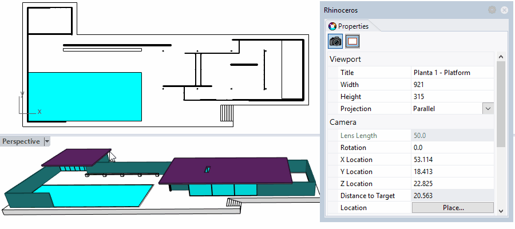Switch to the Properties tab
The width and height of the screenshot is (515, 229).
(x=348, y=26)
